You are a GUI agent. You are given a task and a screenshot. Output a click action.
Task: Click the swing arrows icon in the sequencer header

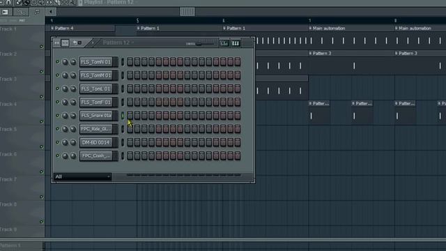[57, 43]
